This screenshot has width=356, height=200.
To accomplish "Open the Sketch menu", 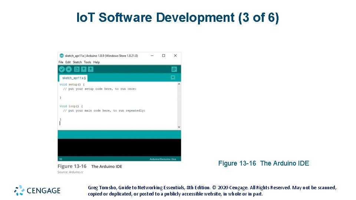I will [x=77, y=62].
